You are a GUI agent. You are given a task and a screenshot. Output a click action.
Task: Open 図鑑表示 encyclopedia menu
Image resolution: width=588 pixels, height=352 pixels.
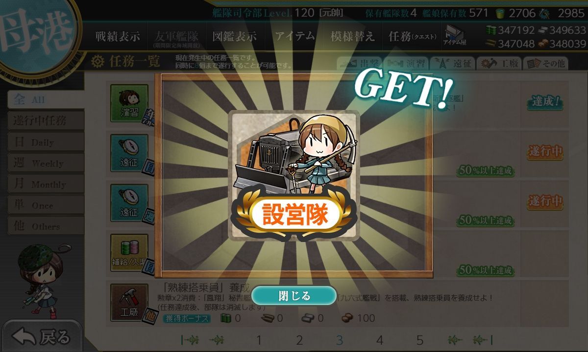(x=234, y=36)
